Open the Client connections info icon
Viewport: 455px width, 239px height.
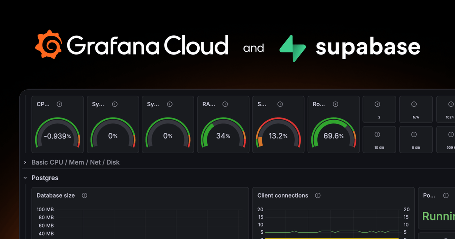pos(318,195)
